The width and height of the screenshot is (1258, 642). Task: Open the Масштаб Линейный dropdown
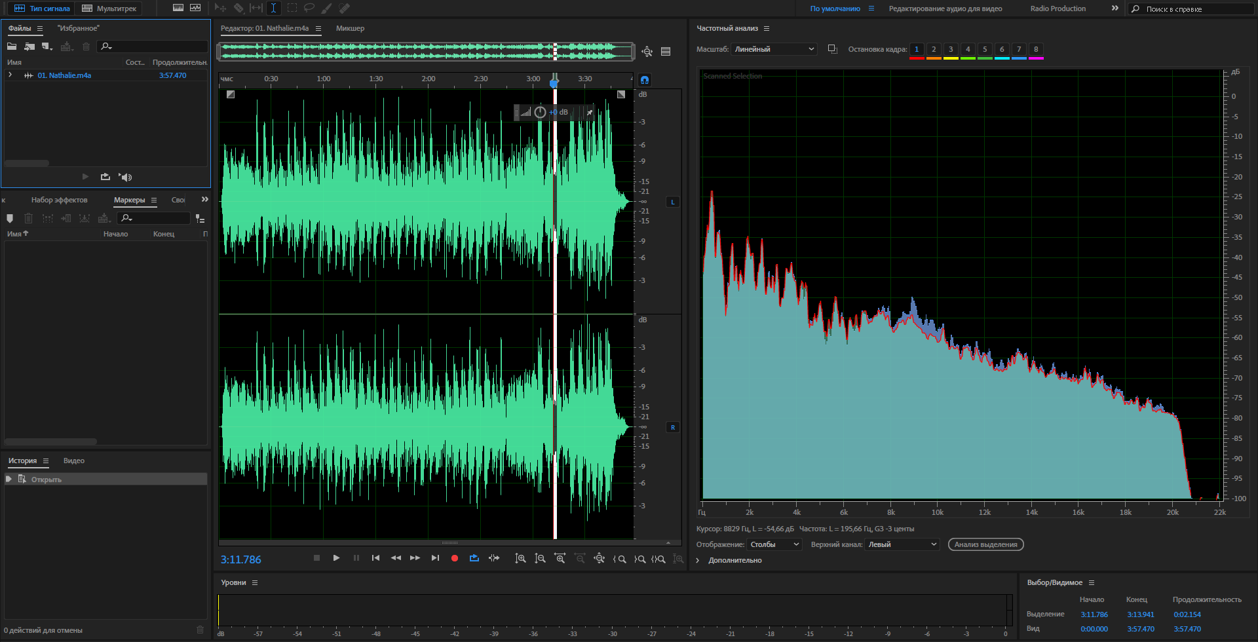(773, 49)
